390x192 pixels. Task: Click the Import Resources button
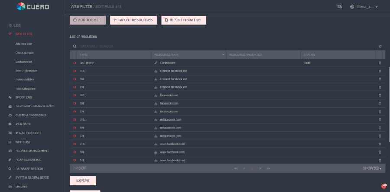(x=133, y=20)
